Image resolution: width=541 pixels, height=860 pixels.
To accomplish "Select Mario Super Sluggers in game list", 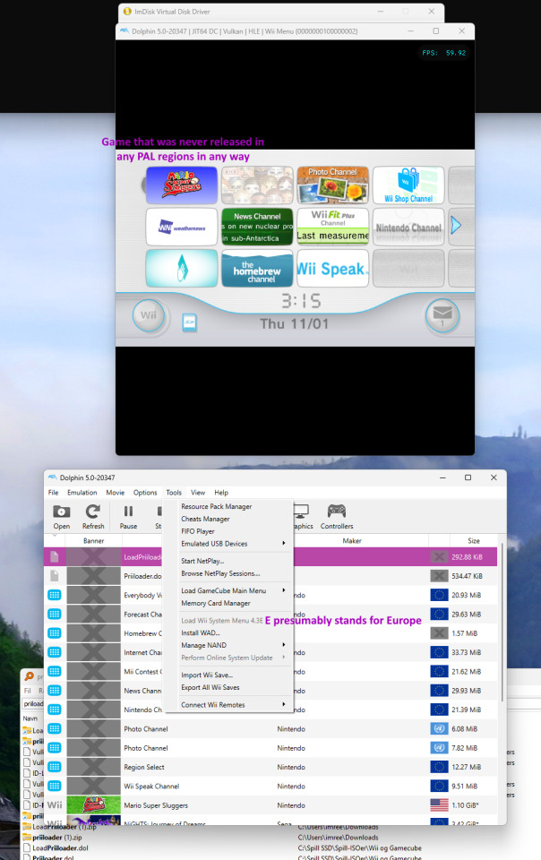I will pos(270,805).
